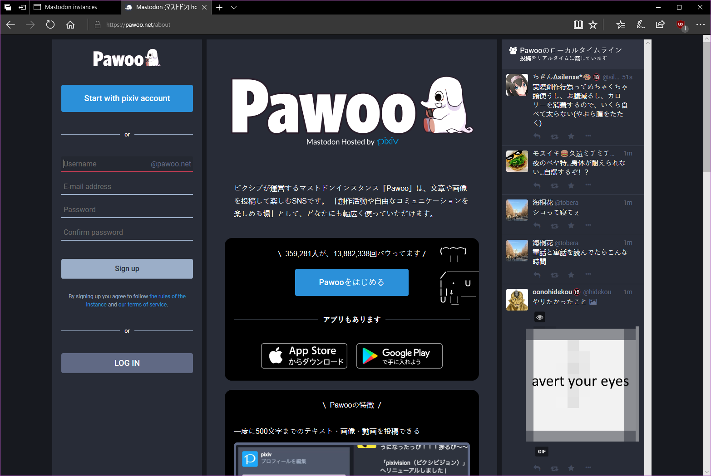Image resolution: width=711 pixels, height=476 pixels.
Task: Click the Pawooをはじめる button
Action: 352,282
